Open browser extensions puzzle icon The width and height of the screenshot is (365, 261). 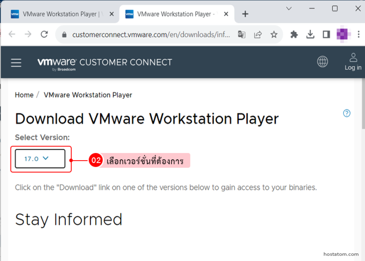pyautogui.click(x=294, y=35)
